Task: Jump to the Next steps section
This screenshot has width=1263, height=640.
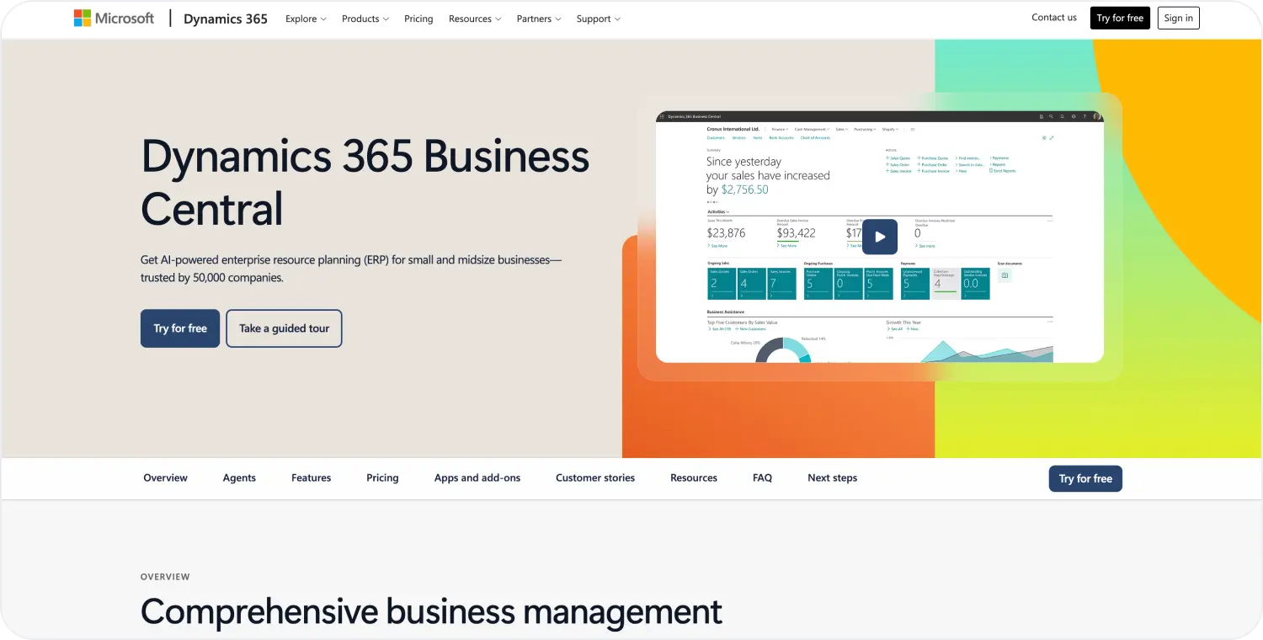Action: click(x=832, y=477)
